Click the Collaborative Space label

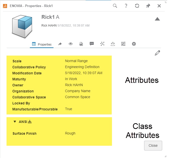[x=29, y=97]
